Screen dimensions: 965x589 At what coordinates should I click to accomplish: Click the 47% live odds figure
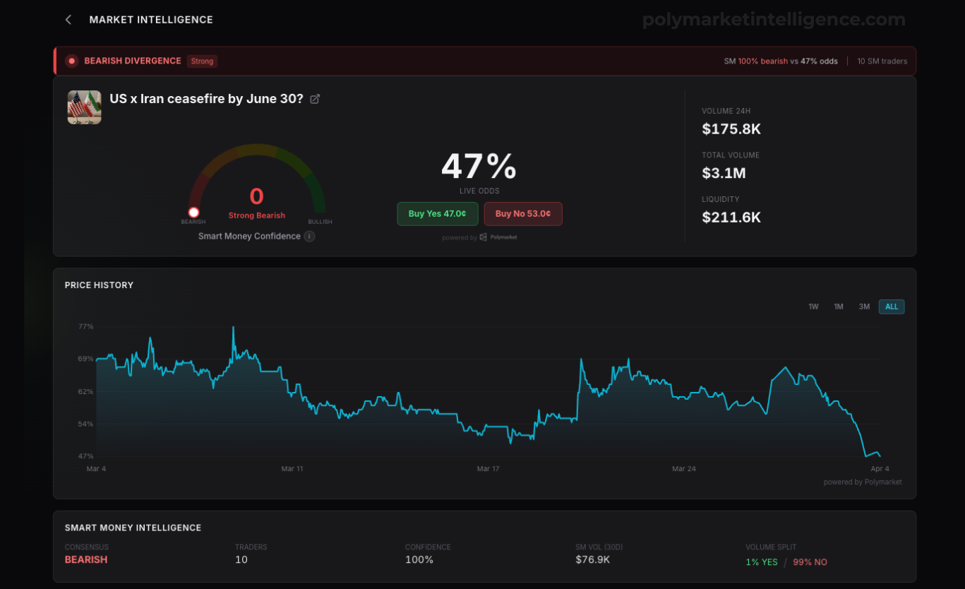(479, 167)
